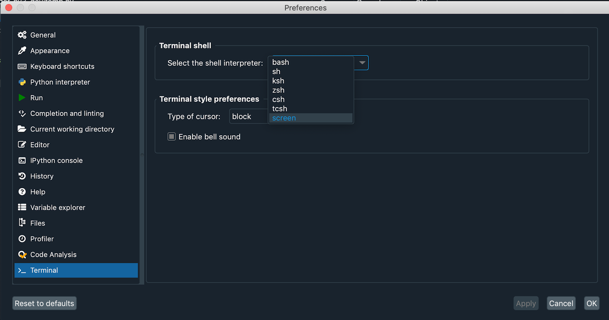Click the Code Analysis magnifier icon

pos(22,254)
